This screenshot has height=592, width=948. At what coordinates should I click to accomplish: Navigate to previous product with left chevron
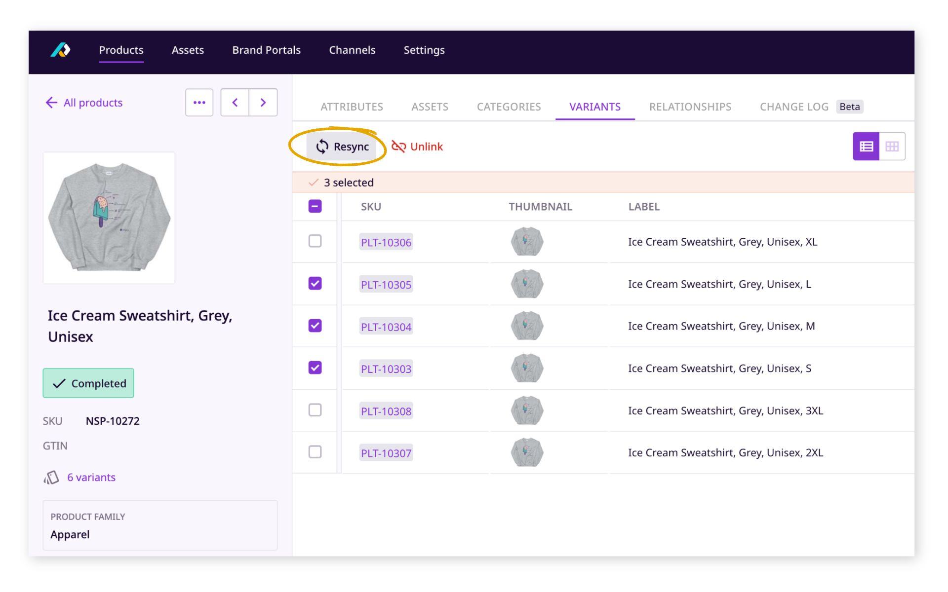click(x=236, y=102)
